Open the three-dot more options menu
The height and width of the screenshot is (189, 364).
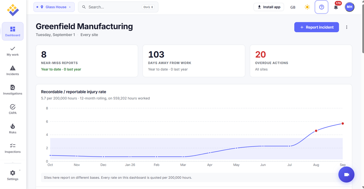point(347,27)
